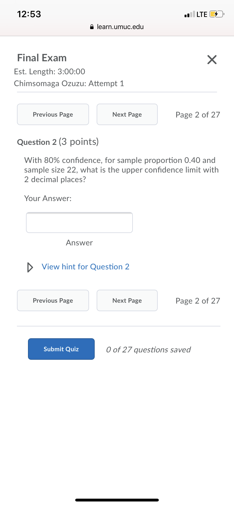Click the top Previous Page button
234x506 pixels.
point(53,114)
